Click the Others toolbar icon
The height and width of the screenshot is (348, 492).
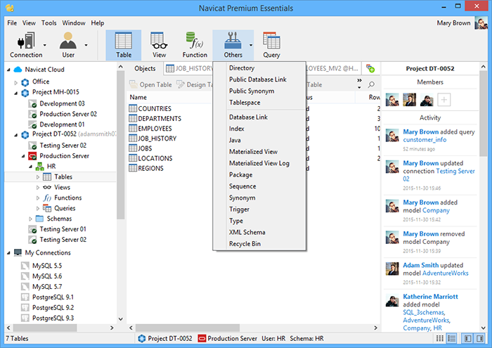point(233,45)
